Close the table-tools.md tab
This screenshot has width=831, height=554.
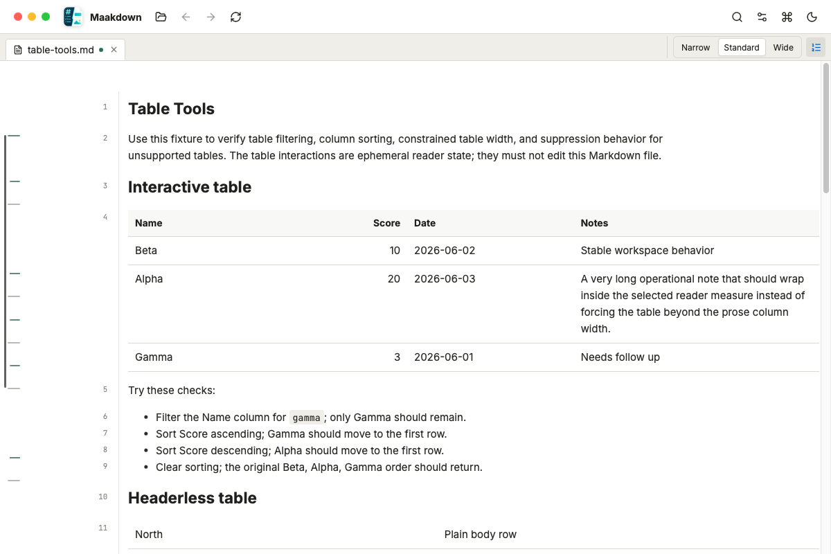click(114, 50)
